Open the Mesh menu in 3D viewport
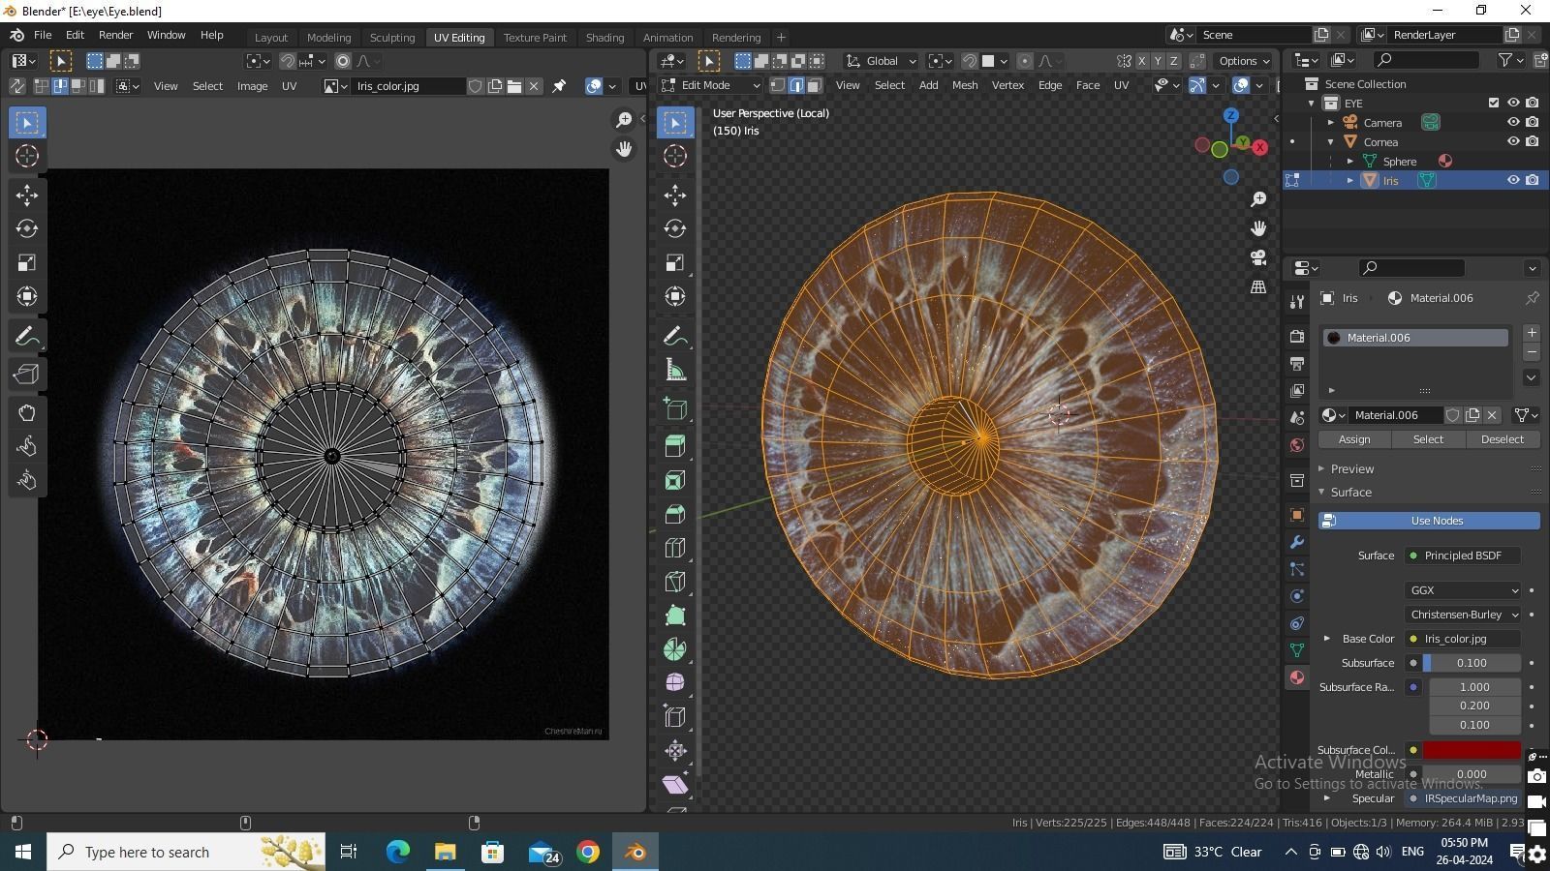1550x871 pixels. pyautogui.click(x=965, y=85)
